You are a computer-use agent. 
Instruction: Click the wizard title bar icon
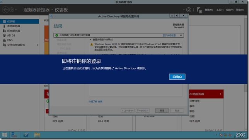tap(51, 16)
